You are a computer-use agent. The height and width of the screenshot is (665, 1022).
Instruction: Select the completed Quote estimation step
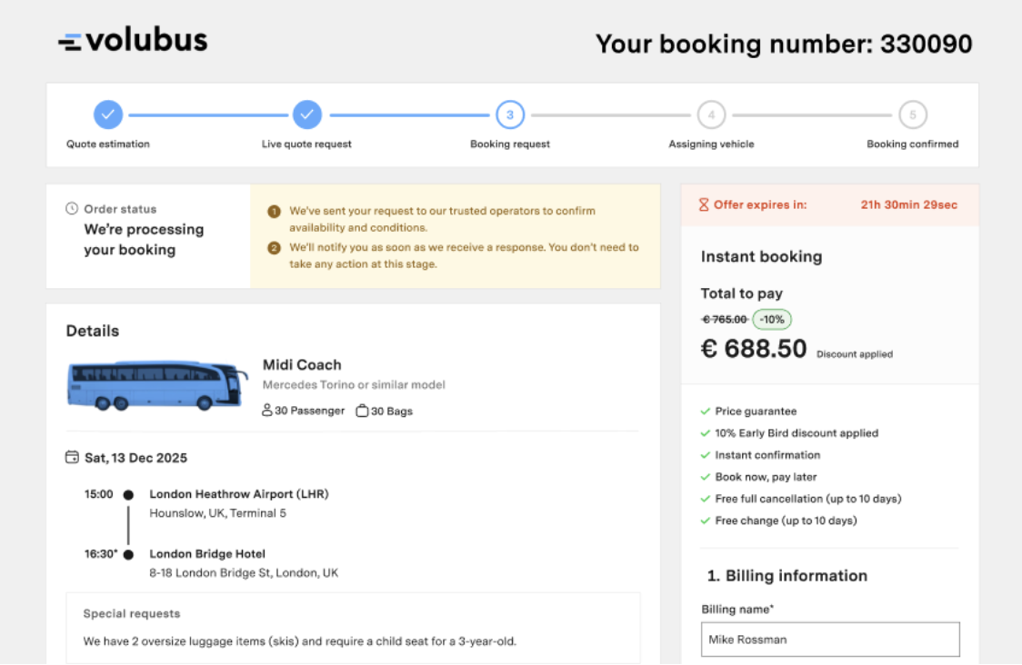click(108, 114)
